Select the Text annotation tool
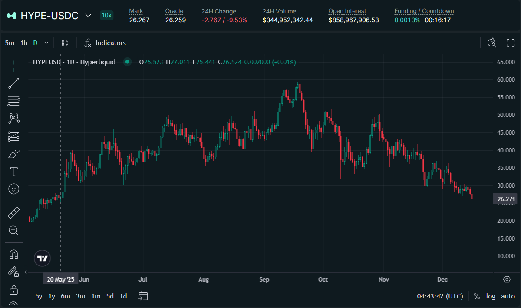The image size is (521, 308). click(14, 172)
